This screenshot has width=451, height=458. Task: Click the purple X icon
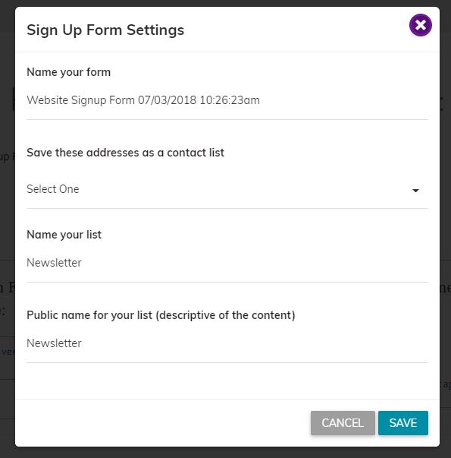[x=420, y=25]
